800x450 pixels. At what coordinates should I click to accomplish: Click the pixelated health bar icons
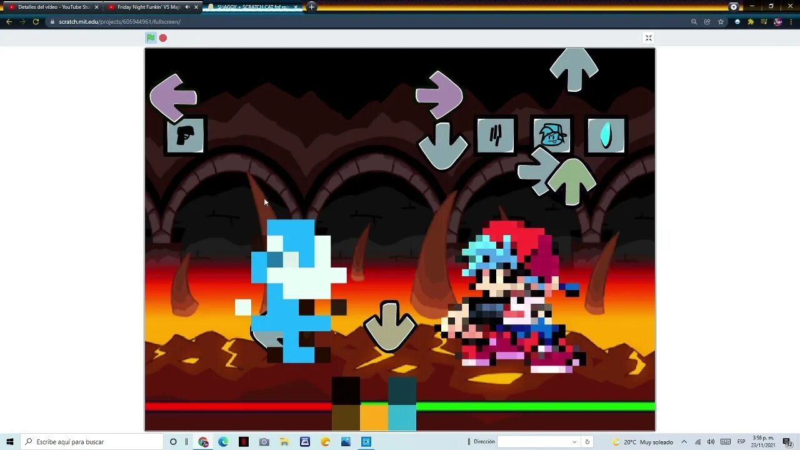click(374, 404)
